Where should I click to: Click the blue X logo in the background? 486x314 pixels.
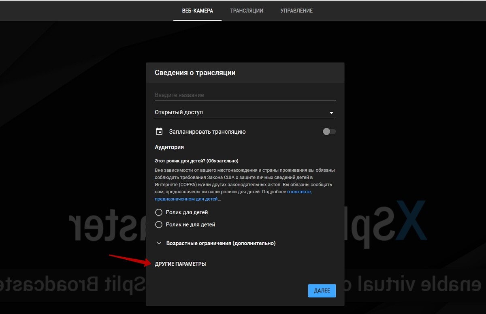tap(411, 221)
